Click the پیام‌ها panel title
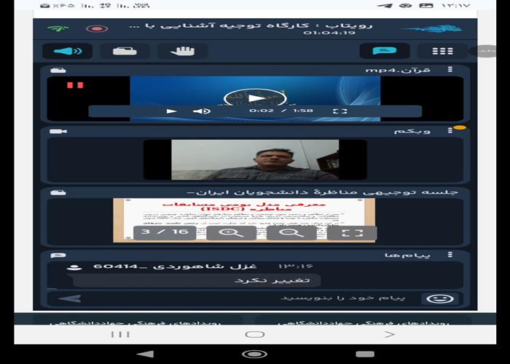This screenshot has height=364, width=510. 407,256
